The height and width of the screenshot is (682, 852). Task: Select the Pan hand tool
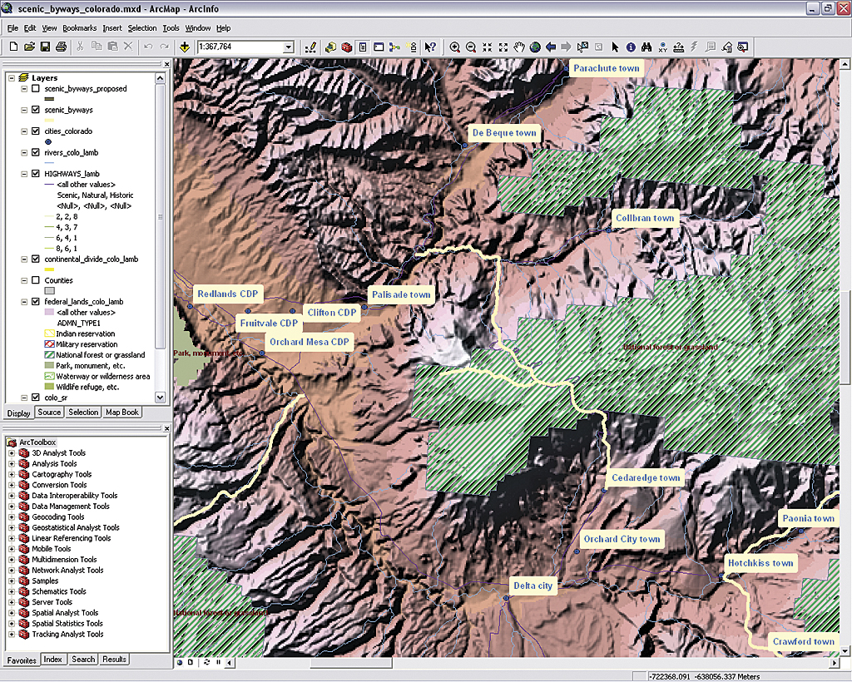click(519, 47)
